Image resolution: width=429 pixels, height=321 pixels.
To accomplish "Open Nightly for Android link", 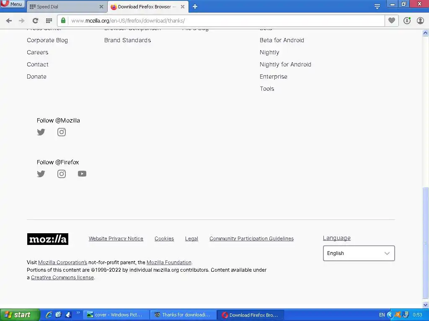I will (x=285, y=65).
